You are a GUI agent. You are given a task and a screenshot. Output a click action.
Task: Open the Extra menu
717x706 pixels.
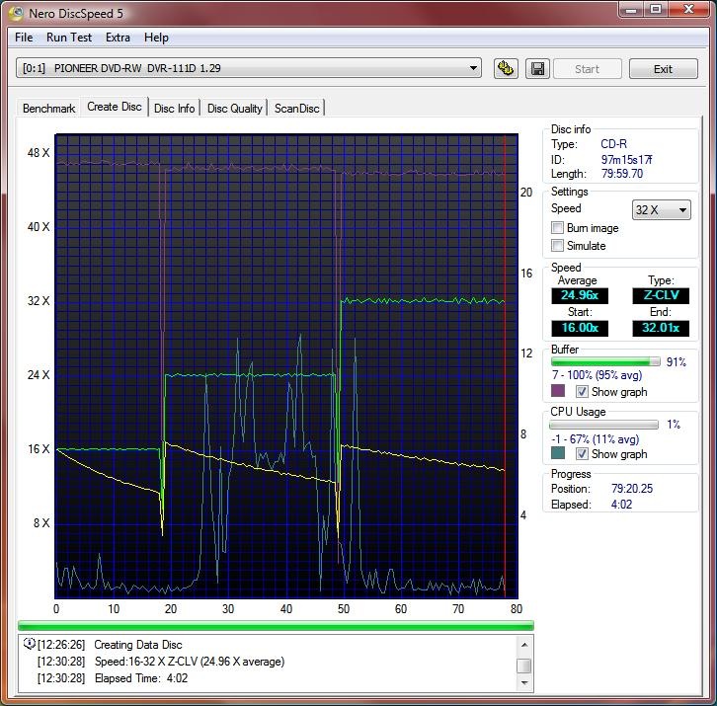click(118, 38)
